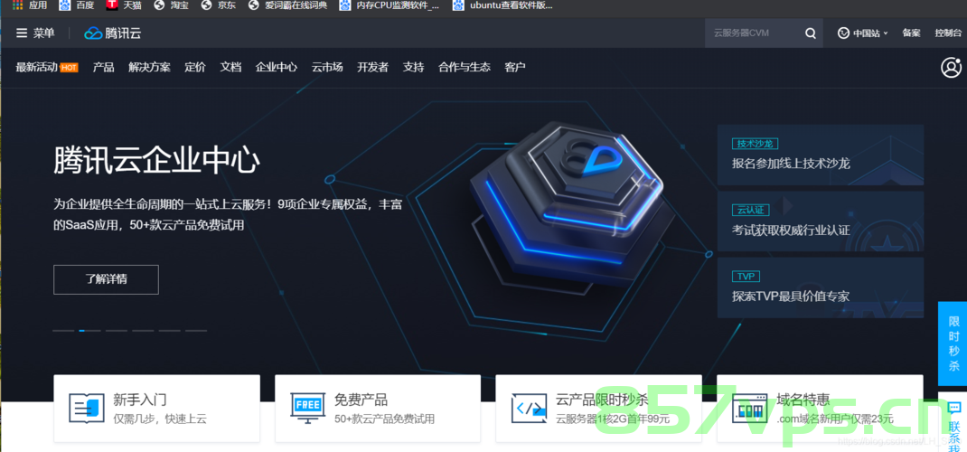Open the 文档 navigation item

(230, 67)
